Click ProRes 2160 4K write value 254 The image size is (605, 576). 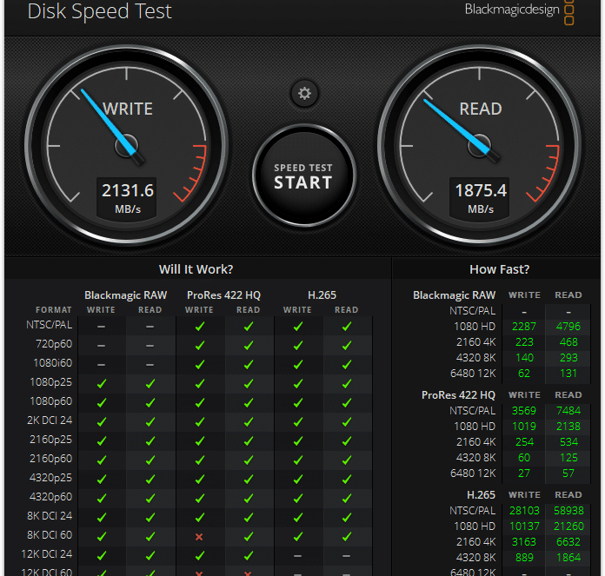(524, 441)
